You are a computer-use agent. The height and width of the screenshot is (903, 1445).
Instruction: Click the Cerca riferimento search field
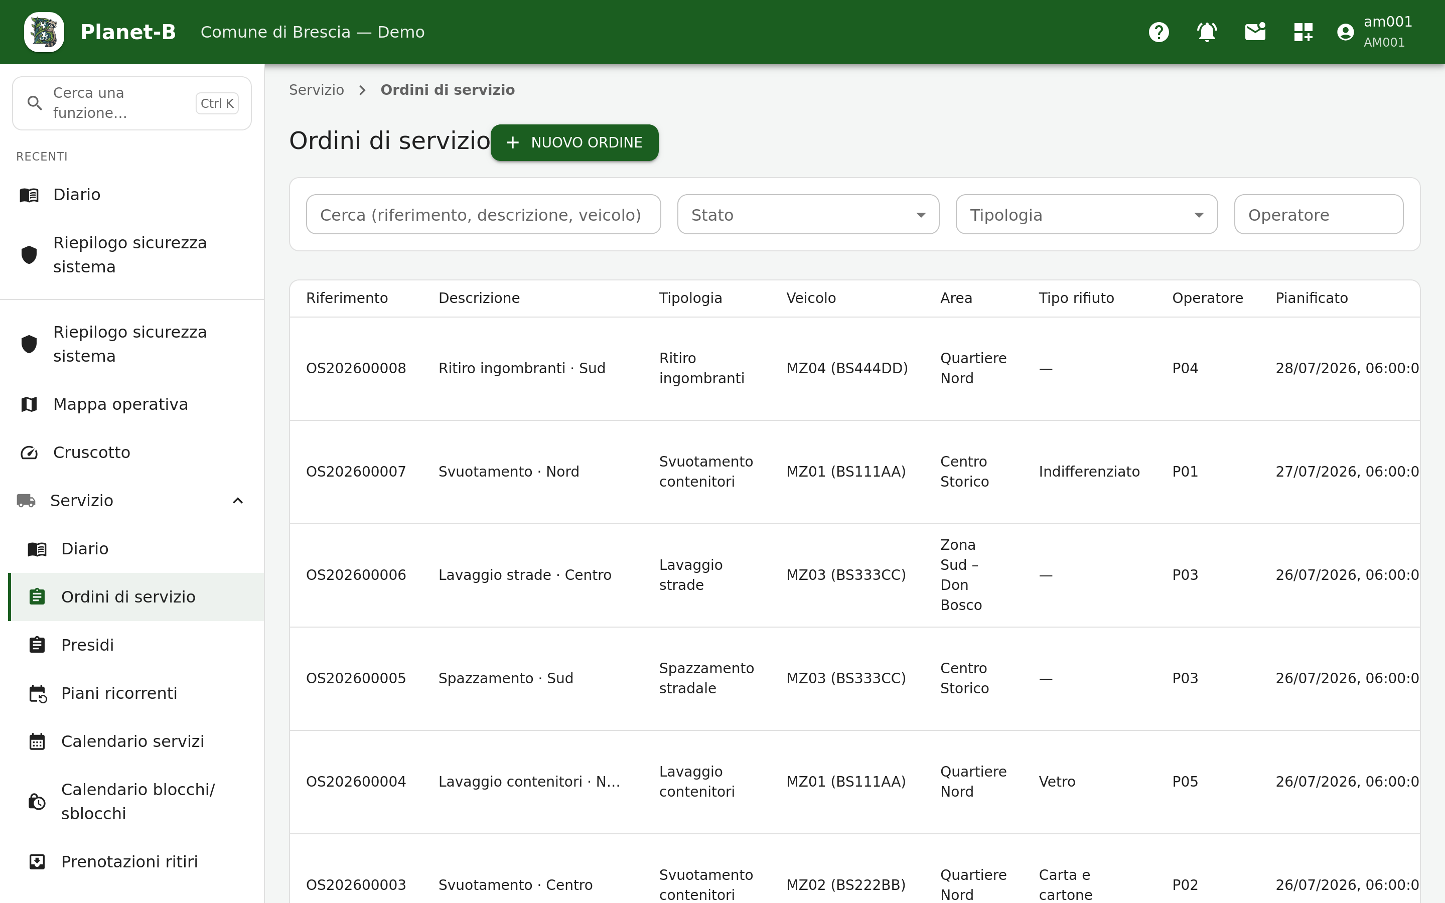pyautogui.click(x=483, y=214)
